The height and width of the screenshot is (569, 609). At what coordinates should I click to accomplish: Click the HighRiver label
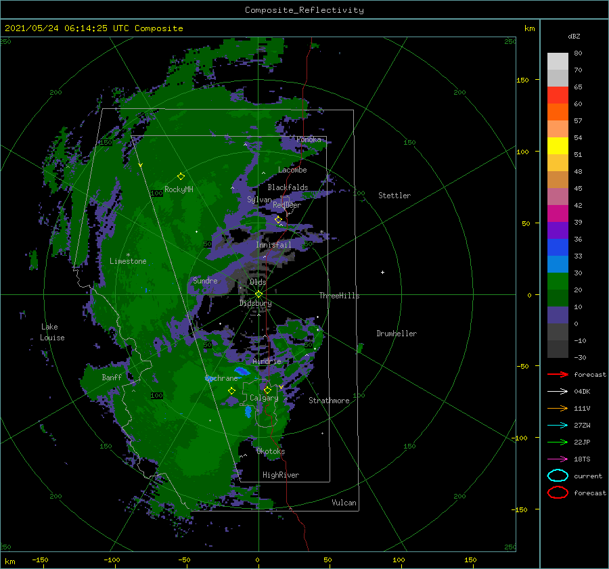(x=281, y=475)
